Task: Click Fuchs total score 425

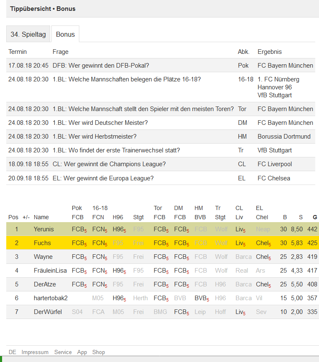Action: pyautogui.click(x=312, y=243)
